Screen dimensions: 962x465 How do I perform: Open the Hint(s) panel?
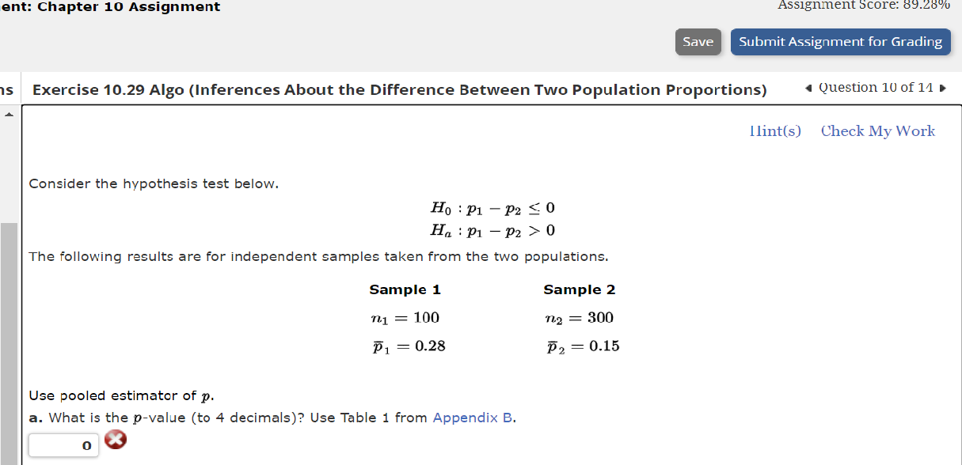pos(775,130)
